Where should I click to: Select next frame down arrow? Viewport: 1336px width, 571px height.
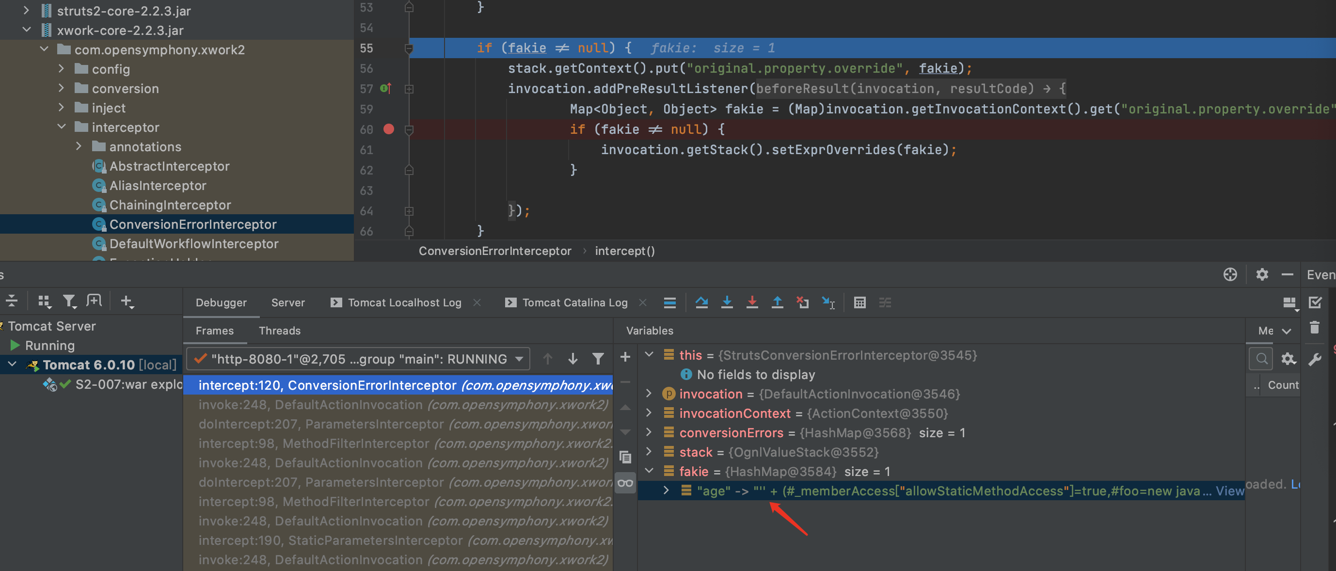(573, 358)
